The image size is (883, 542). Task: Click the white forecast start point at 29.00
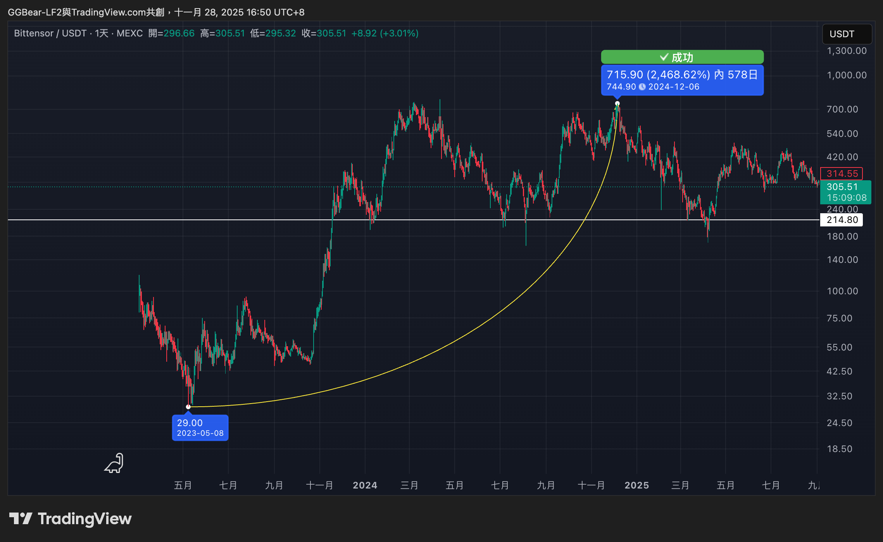[x=188, y=407]
